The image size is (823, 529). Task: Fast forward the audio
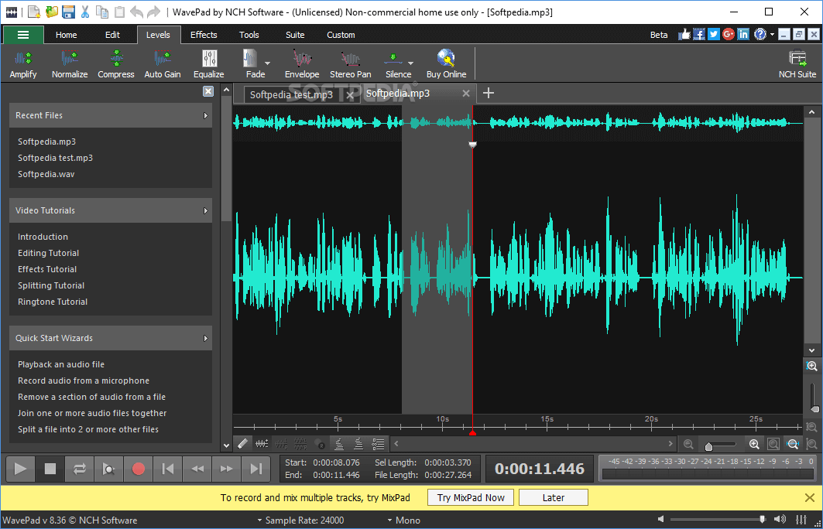coord(226,468)
